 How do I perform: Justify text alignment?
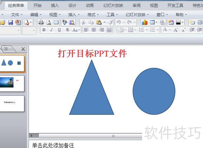pyautogui.click(x=109, y=30)
